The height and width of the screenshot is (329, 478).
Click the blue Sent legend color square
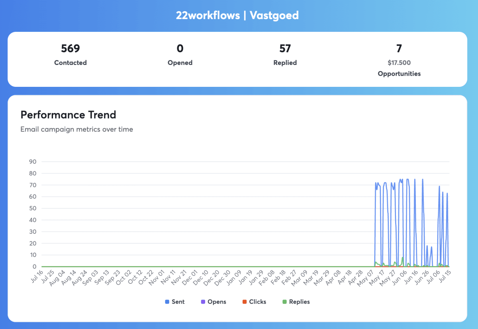pyautogui.click(x=167, y=302)
